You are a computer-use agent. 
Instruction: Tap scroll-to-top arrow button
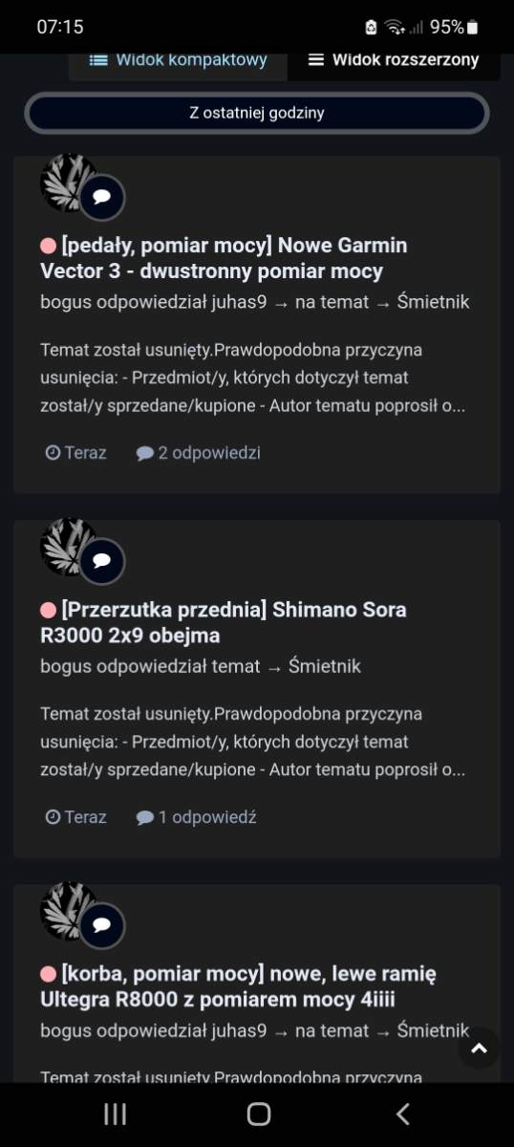pyautogui.click(x=480, y=1049)
